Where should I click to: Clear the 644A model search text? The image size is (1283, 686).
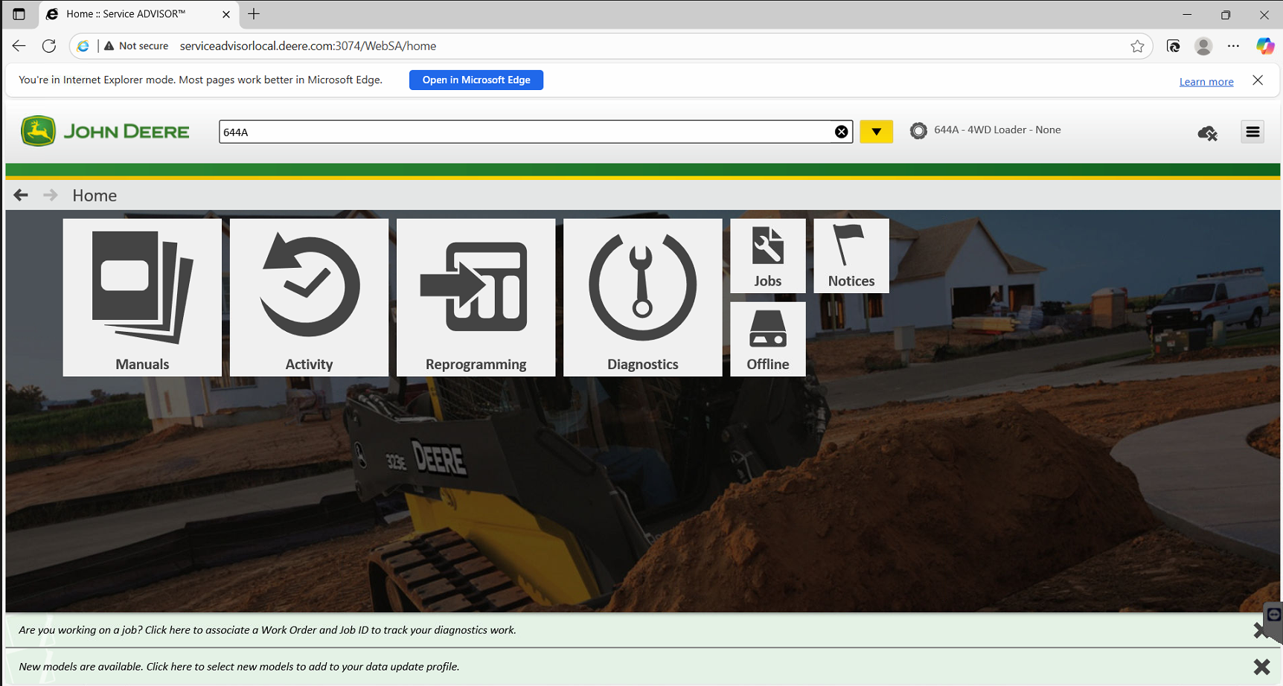tap(841, 132)
